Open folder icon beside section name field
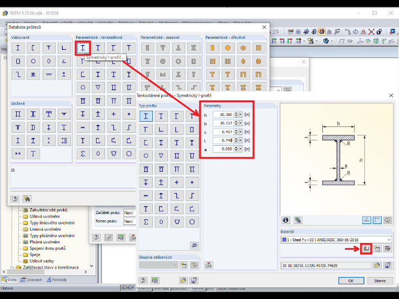Screen dimensions: 399x299 coord(377,265)
